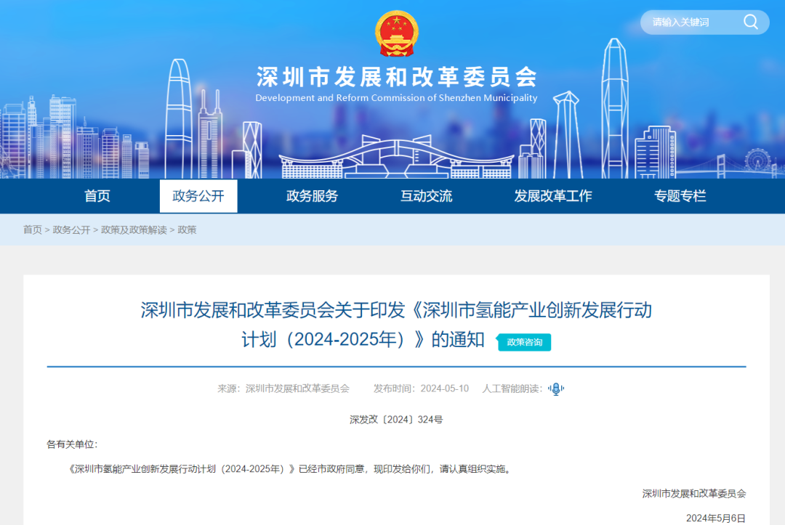Click the signature date 2024年5月6日
The height and width of the screenshot is (525, 785).
click(716, 518)
